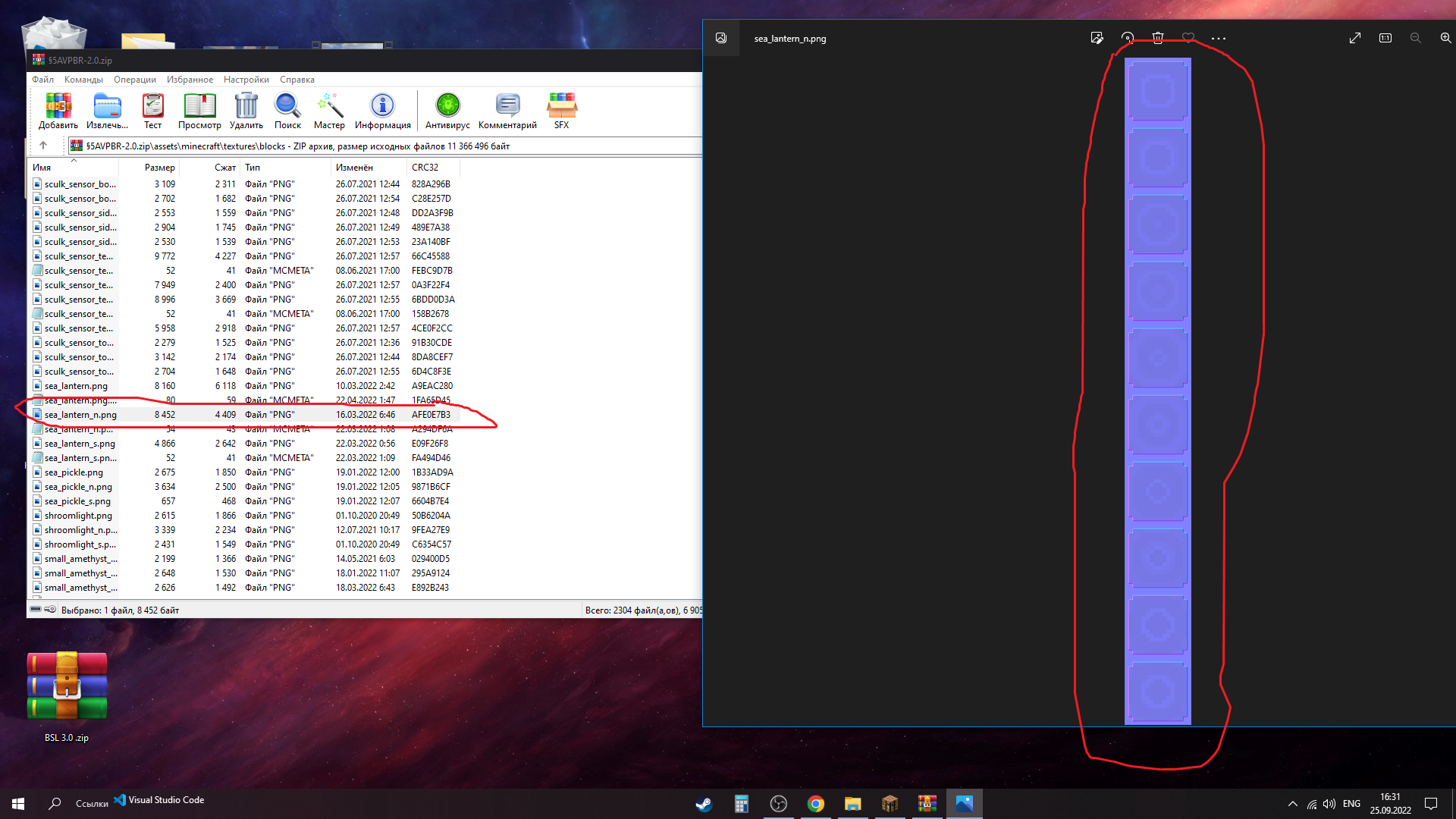This screenshot has height=819, width=1456.
Task: Rotate the image in Photos viewer
Action: (x=1128, y=38)
